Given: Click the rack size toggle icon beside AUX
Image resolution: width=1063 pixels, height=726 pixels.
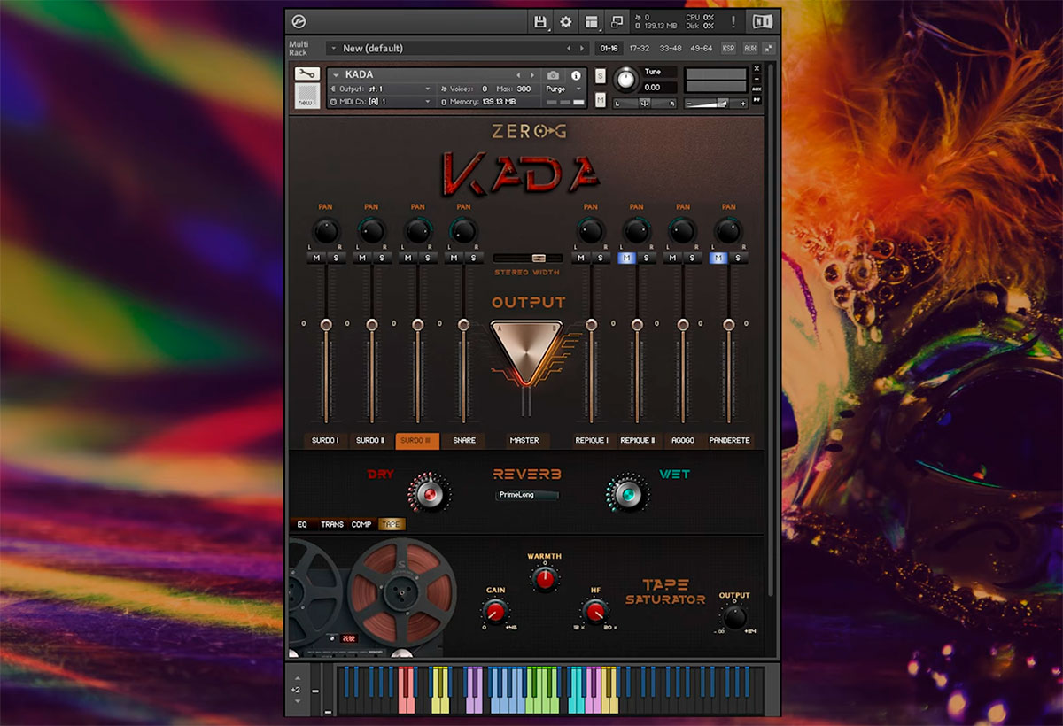Looking at the screenshot, I should (768, 48).
